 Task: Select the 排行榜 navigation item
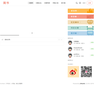[63, 3]
